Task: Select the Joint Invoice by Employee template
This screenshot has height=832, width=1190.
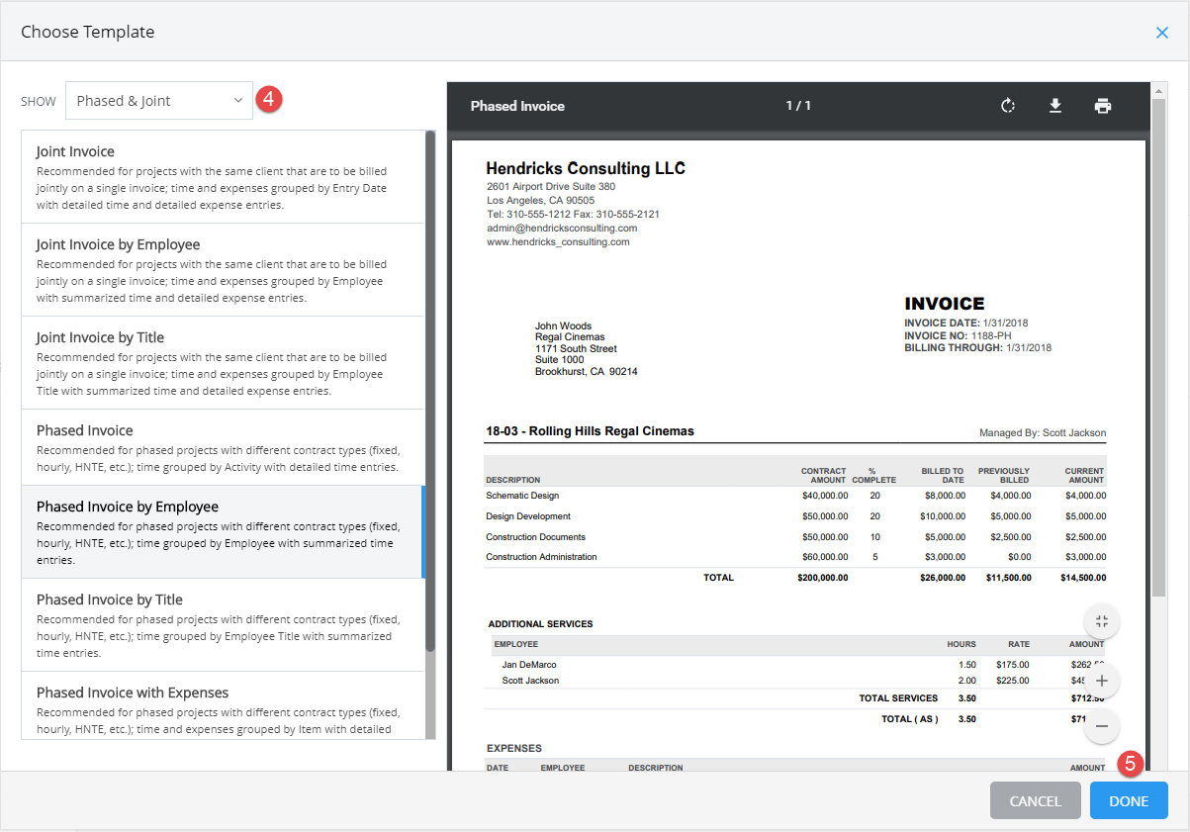Action: click(223, 270)
